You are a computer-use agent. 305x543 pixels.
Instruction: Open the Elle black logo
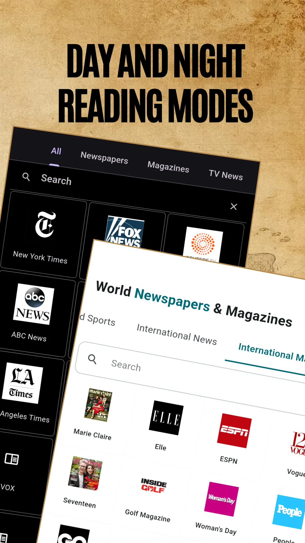(166, 418)
